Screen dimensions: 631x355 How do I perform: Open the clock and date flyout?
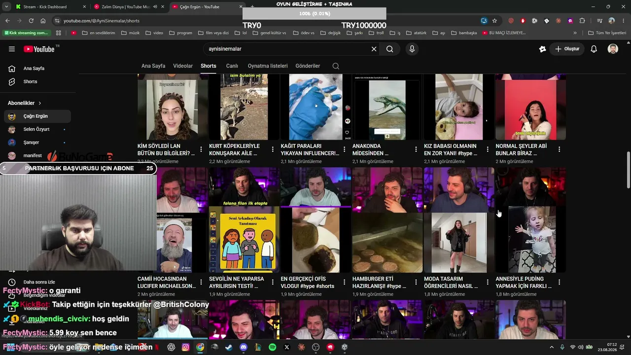(607, 347)
